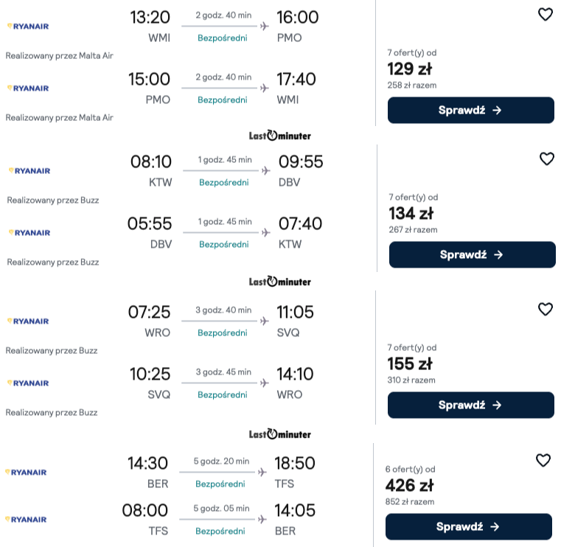Click Ryanair logo on 13:20 WMI departure
561x547 pixels.
(x=28, y=27)
